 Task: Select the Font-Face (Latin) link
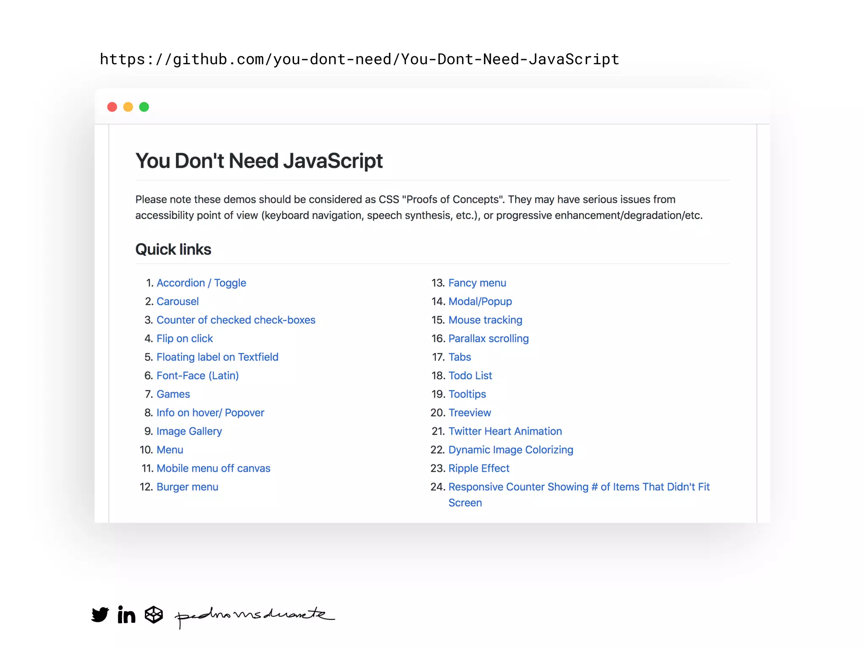[198, 376]
